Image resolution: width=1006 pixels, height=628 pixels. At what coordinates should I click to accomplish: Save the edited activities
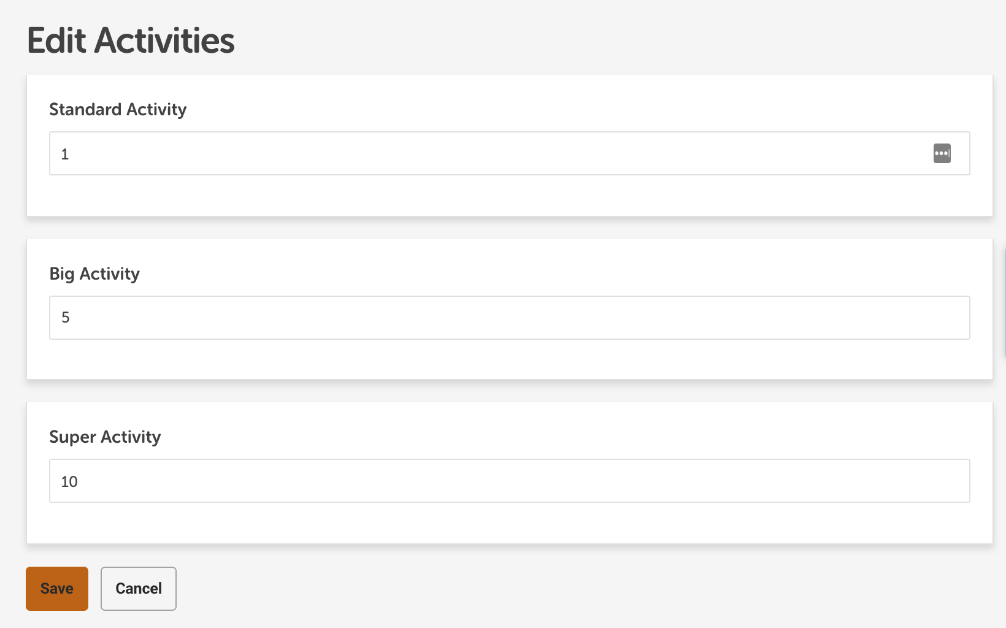pyautogui.click(x=56, y=588)
